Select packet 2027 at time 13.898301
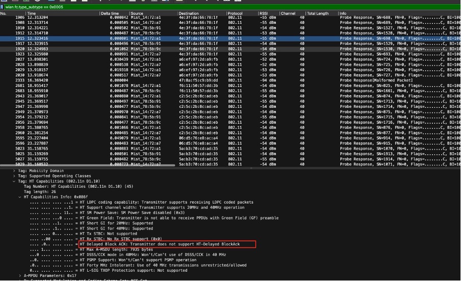 (x=231, y=60)
